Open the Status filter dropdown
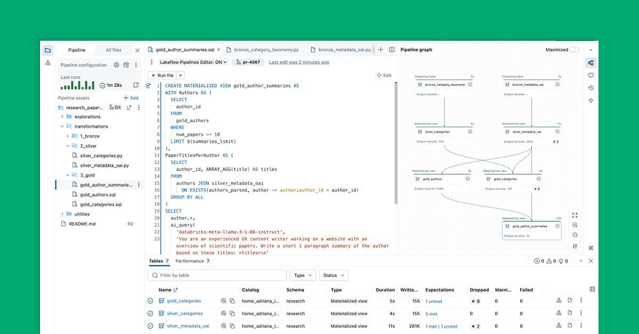This screenshot has width=639, height=334. [333, 275]
